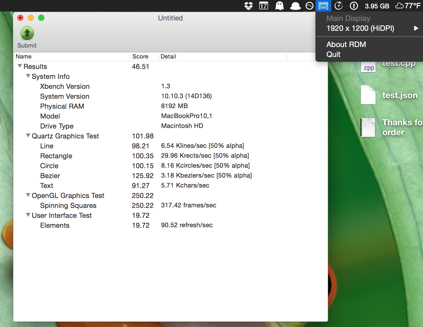Select the Rectangle test row
Image resolution: width=423 pixels, height=327 pixels.
(171, 156)
